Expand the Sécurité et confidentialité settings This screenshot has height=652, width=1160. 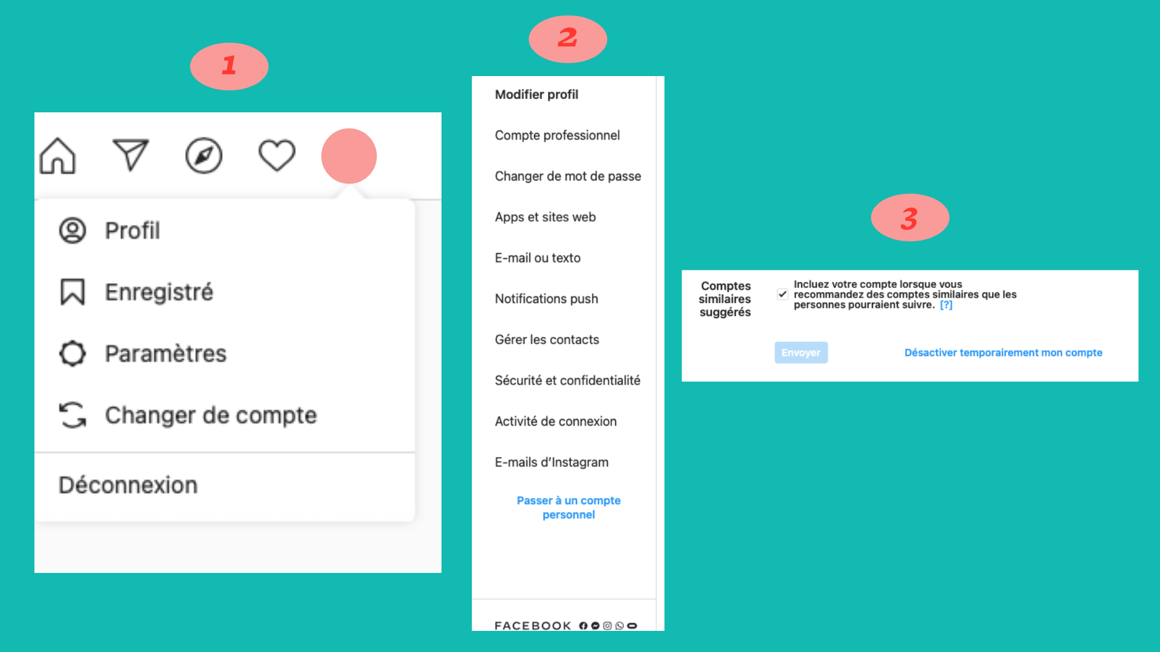click(x=568, y=380)
